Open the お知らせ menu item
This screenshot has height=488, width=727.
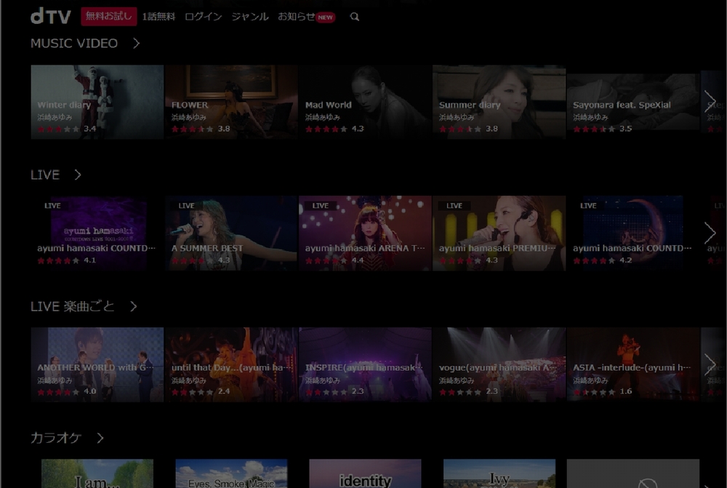click(297, 17)
